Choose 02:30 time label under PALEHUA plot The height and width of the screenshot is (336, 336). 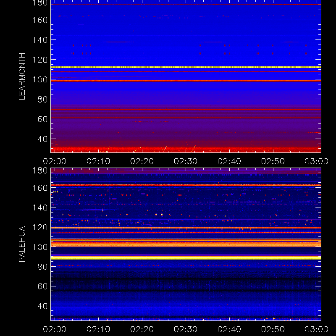coord(186,329)
